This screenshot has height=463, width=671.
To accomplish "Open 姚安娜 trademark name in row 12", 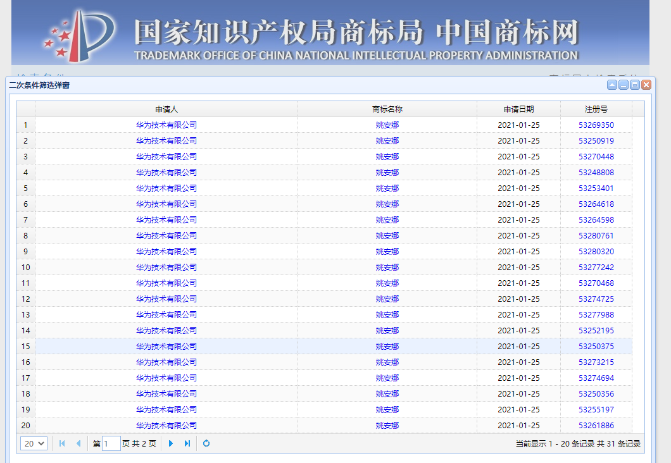I will 387,299.
